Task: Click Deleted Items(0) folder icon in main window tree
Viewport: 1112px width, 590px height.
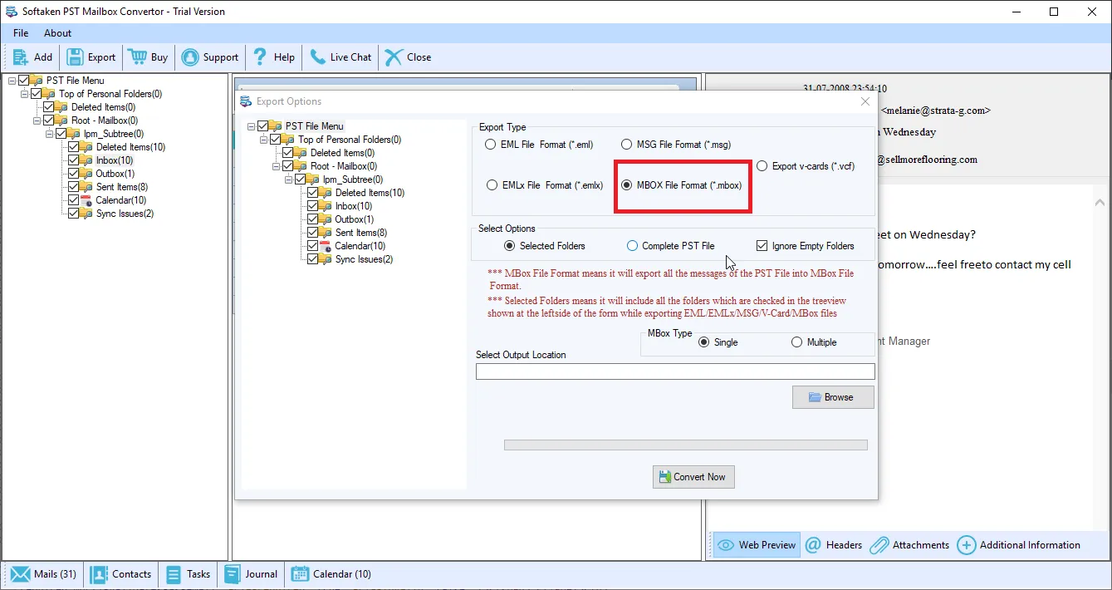Action: pos(62,107)
